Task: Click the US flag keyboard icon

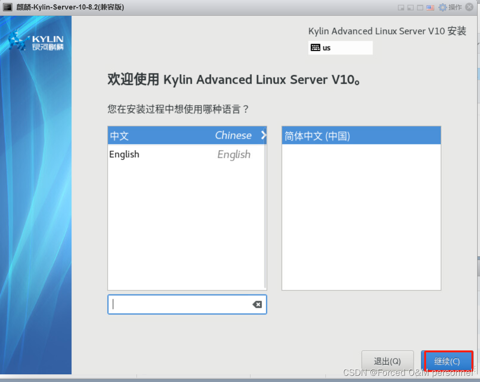Action: (430, 8)
